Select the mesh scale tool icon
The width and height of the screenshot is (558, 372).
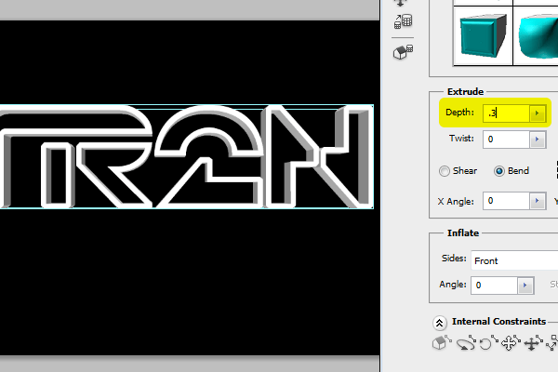(404, 21)
